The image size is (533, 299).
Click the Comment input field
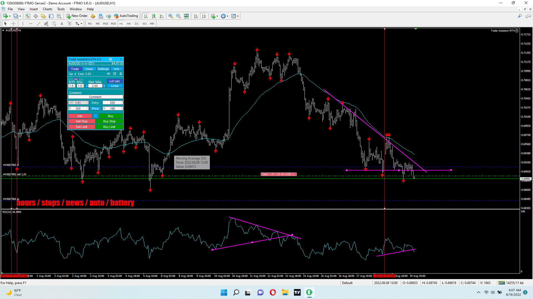[x=95, y=97]
